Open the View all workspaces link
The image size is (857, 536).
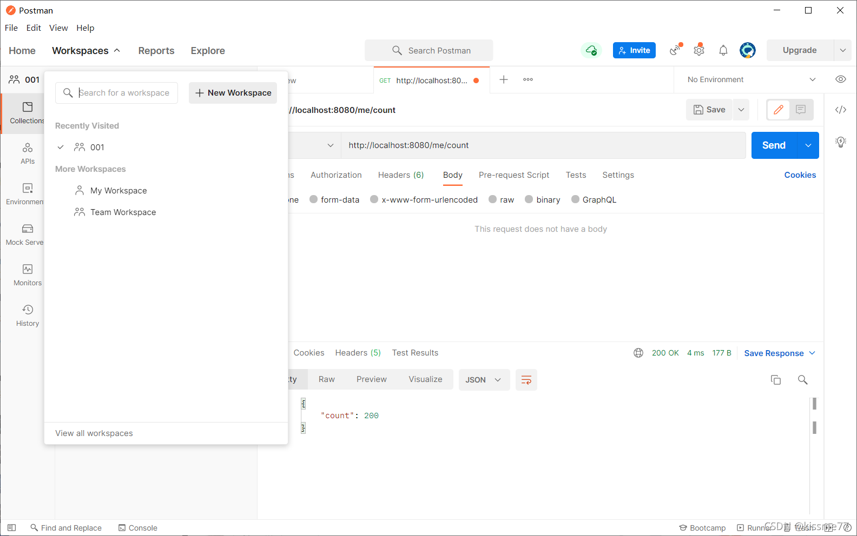pos(94,433)
